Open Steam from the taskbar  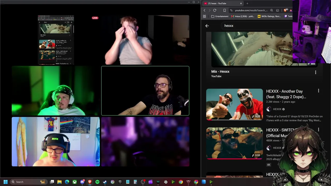click(x=105, y=182)
